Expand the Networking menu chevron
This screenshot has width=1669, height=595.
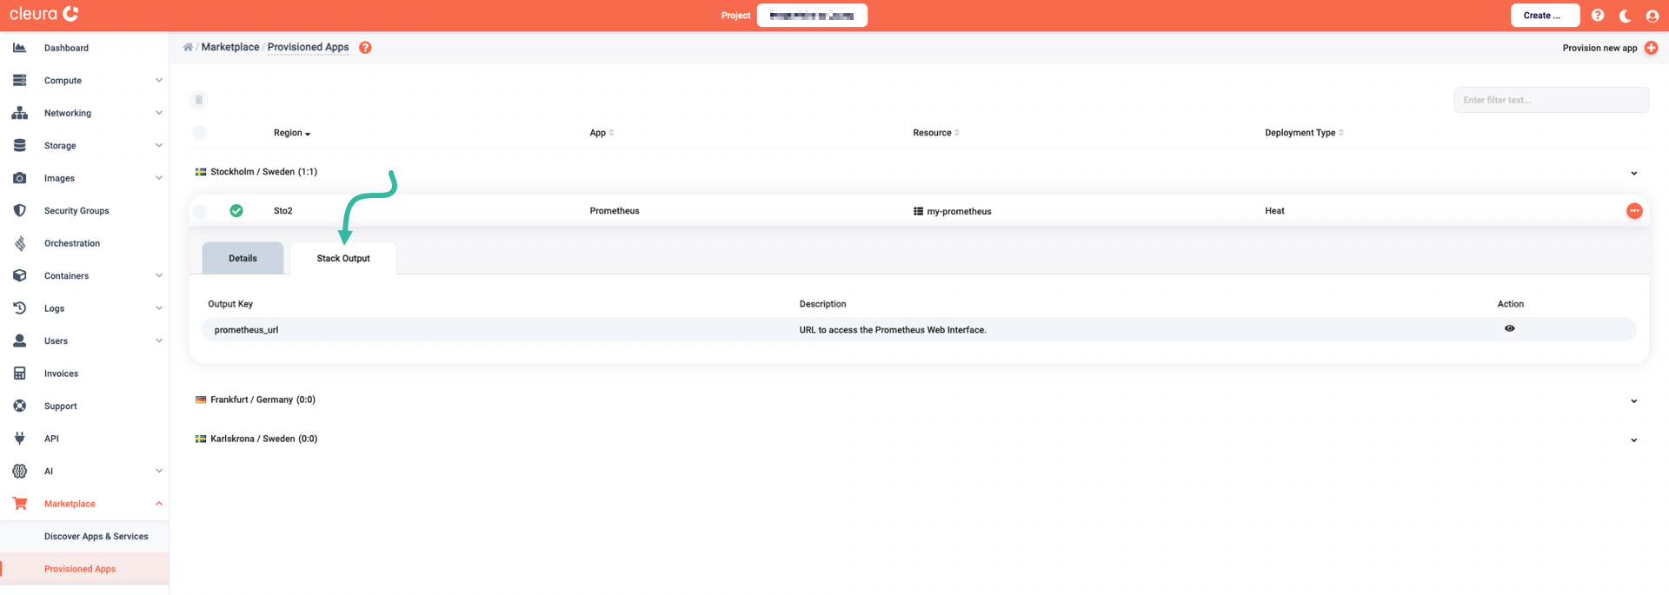coord(158,113)
